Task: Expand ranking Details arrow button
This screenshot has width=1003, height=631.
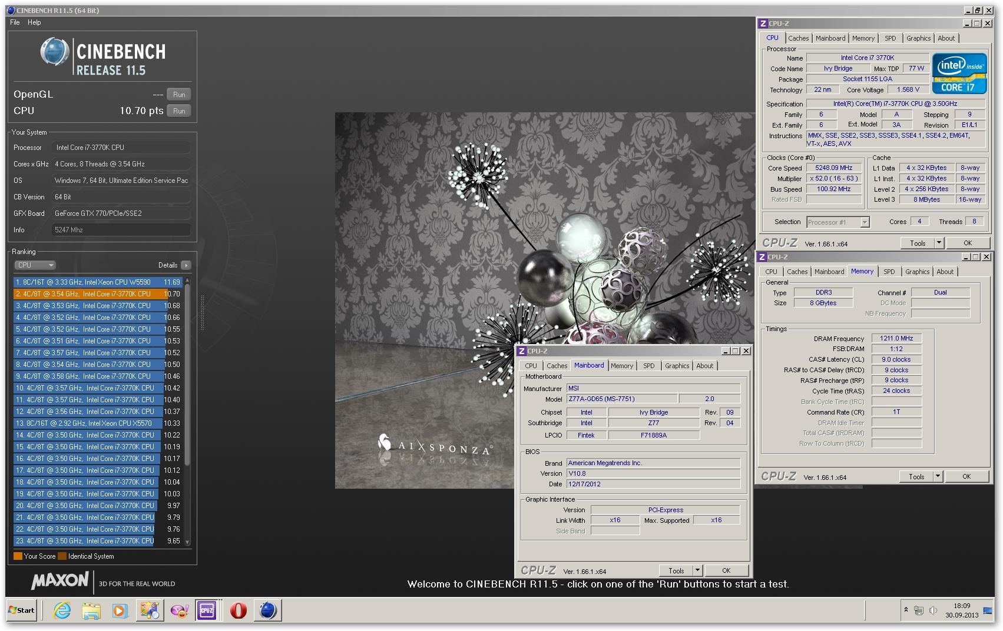Action: (x=186, y=265)
